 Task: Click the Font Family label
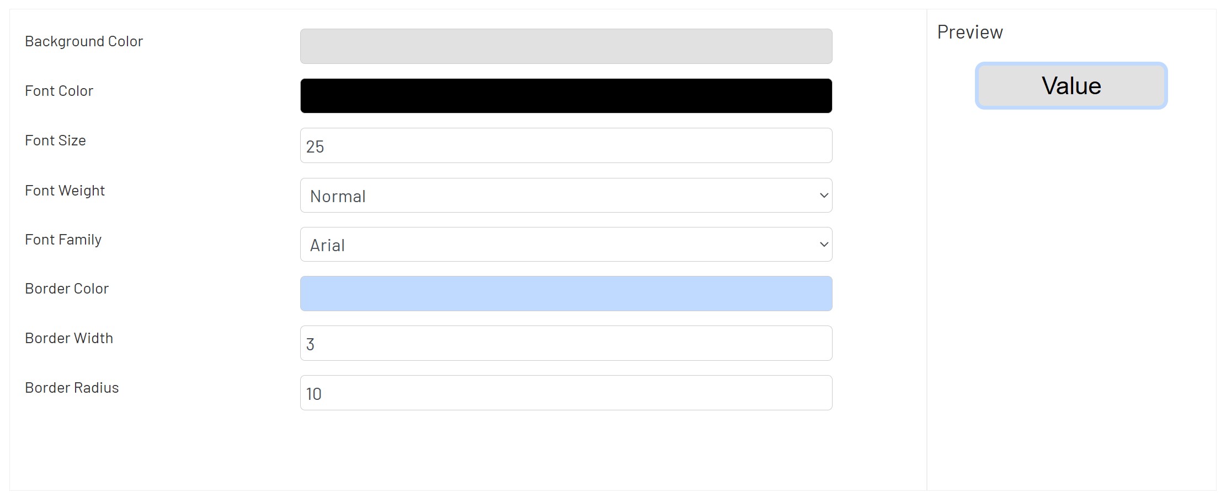(x=63, y=240)
